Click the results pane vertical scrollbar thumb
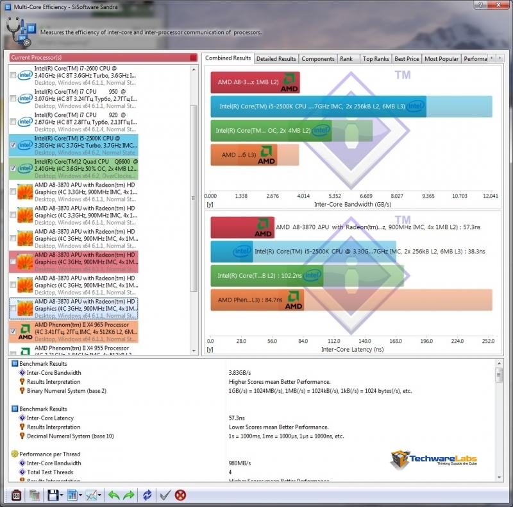This screenshot has height=507, width=513. coord(499,375)
